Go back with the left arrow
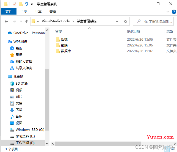The image size is (177, 152). pyautogui.click(x=6, y=21)
